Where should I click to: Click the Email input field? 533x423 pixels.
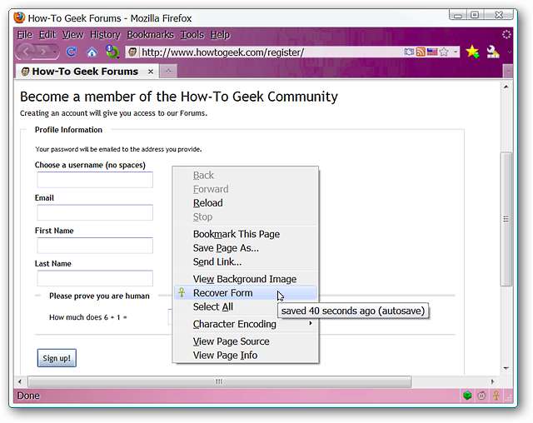(x=95, y=212)
